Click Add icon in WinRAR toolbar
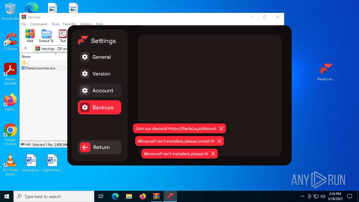The image size is (359, 202). click(30, 36)
